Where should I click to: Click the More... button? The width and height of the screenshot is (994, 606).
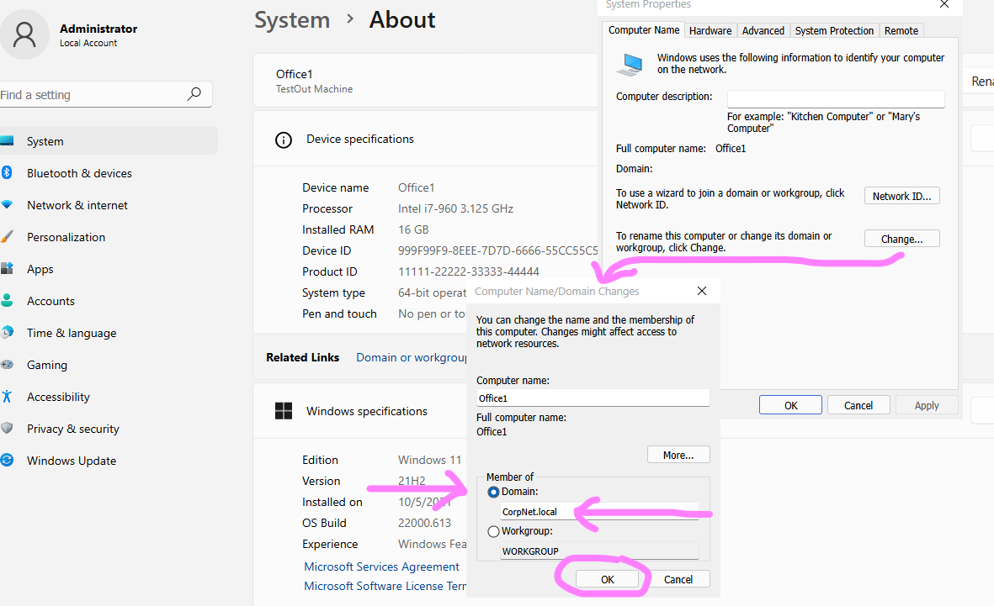coord(678,455)
